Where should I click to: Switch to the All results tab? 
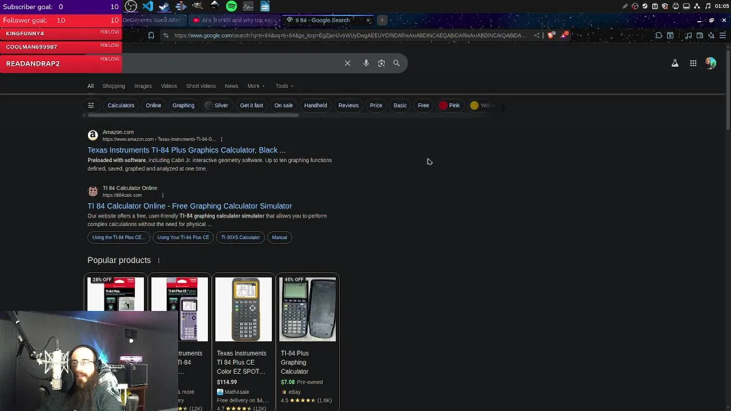tap(90, 86)
